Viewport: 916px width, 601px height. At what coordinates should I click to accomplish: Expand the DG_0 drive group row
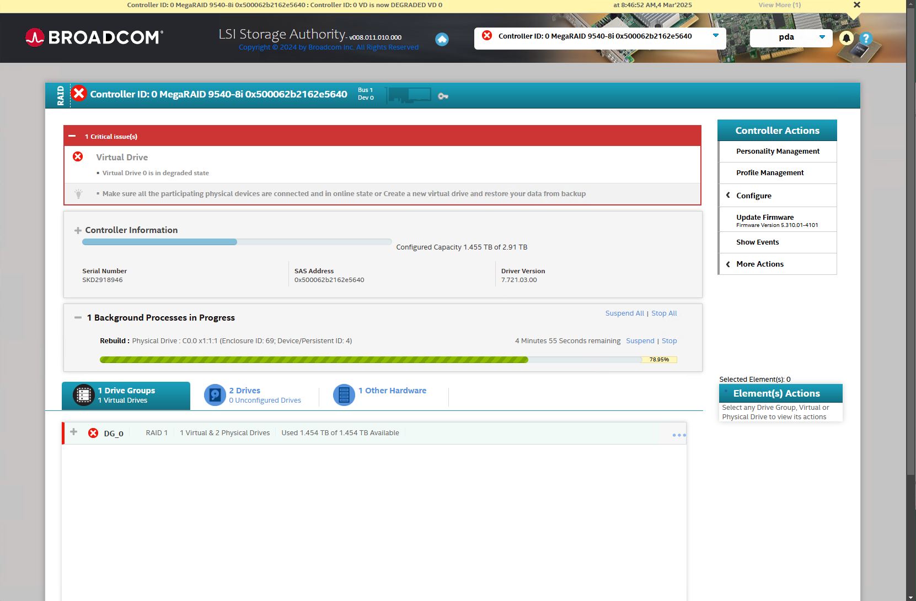tap(73, 432)
